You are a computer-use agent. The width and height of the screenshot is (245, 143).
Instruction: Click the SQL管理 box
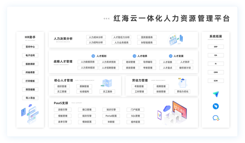135,116
